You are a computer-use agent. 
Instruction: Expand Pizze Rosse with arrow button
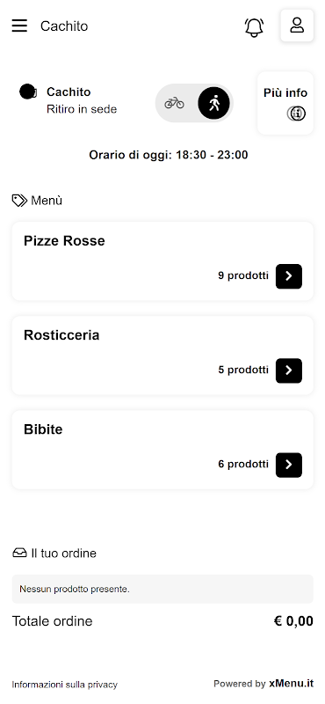[289, 276]
